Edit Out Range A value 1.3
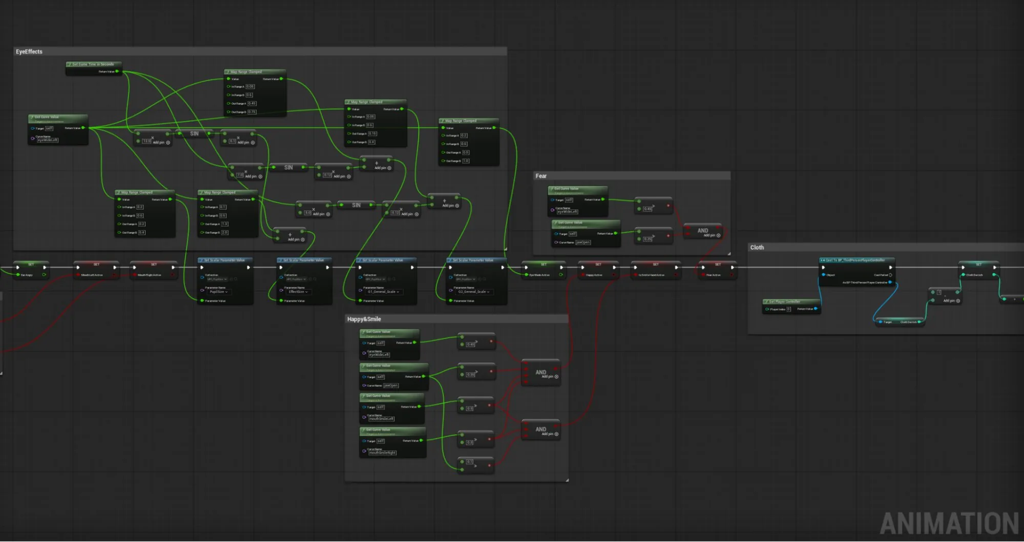This screenshot has height=542, width=1024. point(224,224)
